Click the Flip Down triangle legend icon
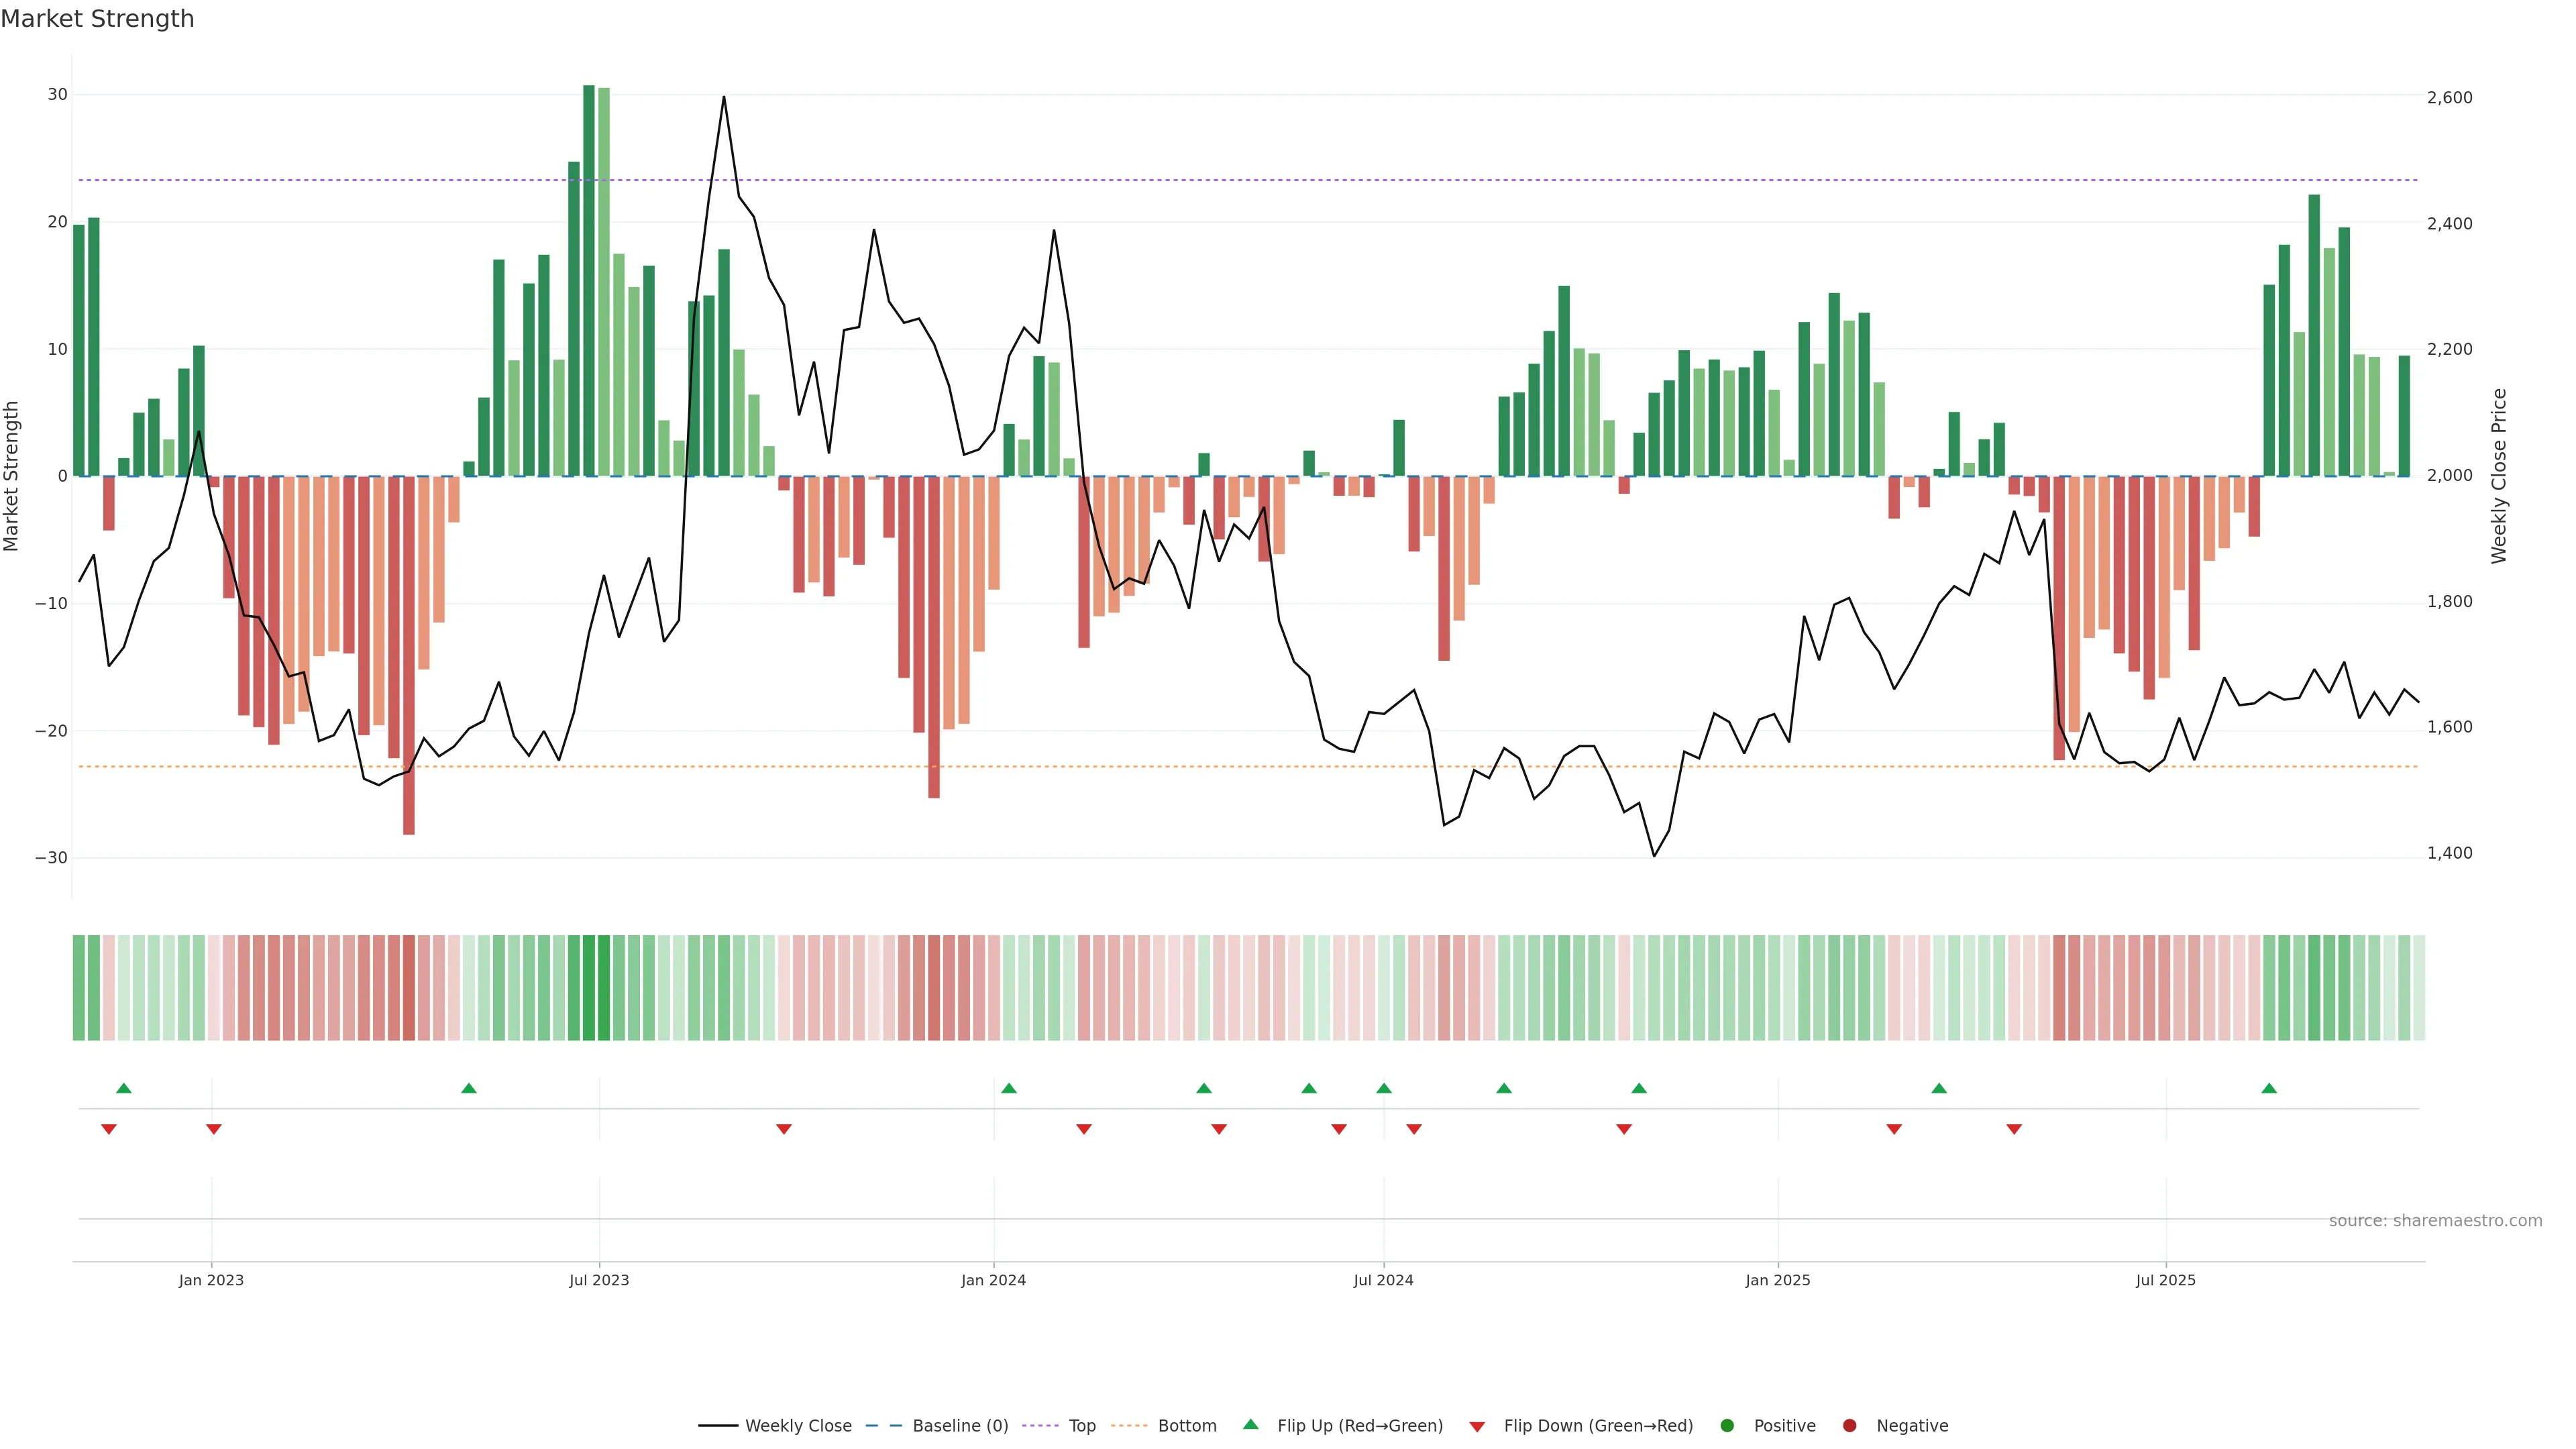The image size is (2576, 1449). 1477,1427
